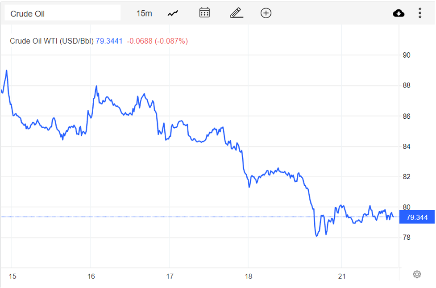This screenshot has width=436, height=288.
Task: Click the download chart cloud icon
Action: (x=399, y=13)
